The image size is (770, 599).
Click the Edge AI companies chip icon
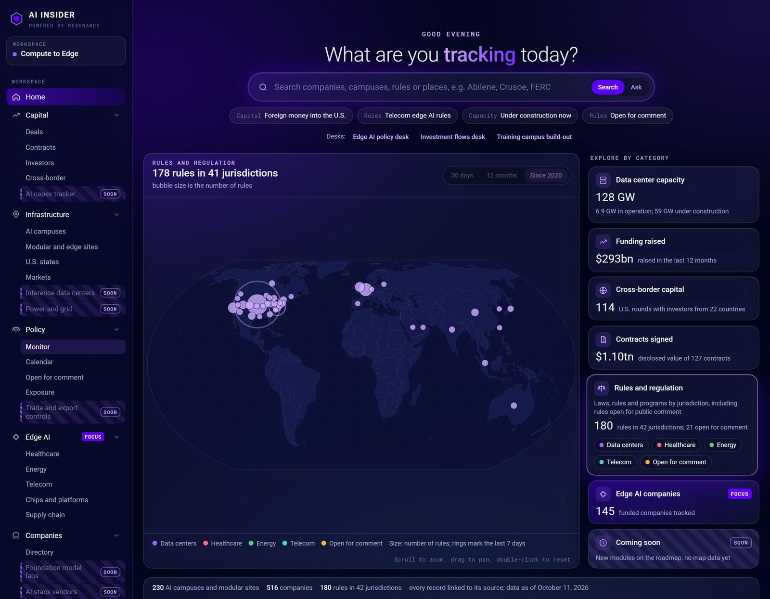point(603,494)
